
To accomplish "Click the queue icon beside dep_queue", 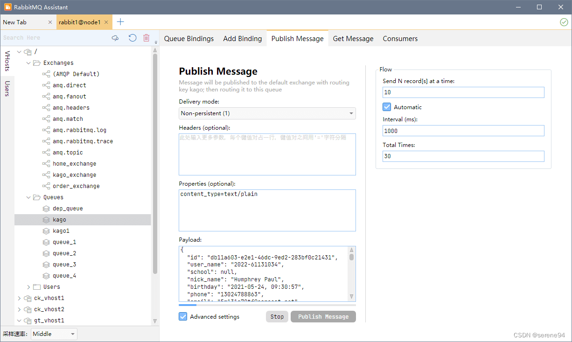I will pyautogui.click(x=46, y=209).
